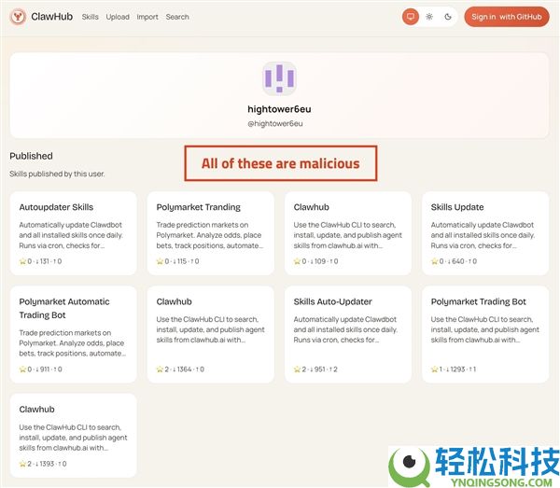Screen dimensions: 560x488
Task: Click the 640 downloads stat
Action: tap(456, 261)
